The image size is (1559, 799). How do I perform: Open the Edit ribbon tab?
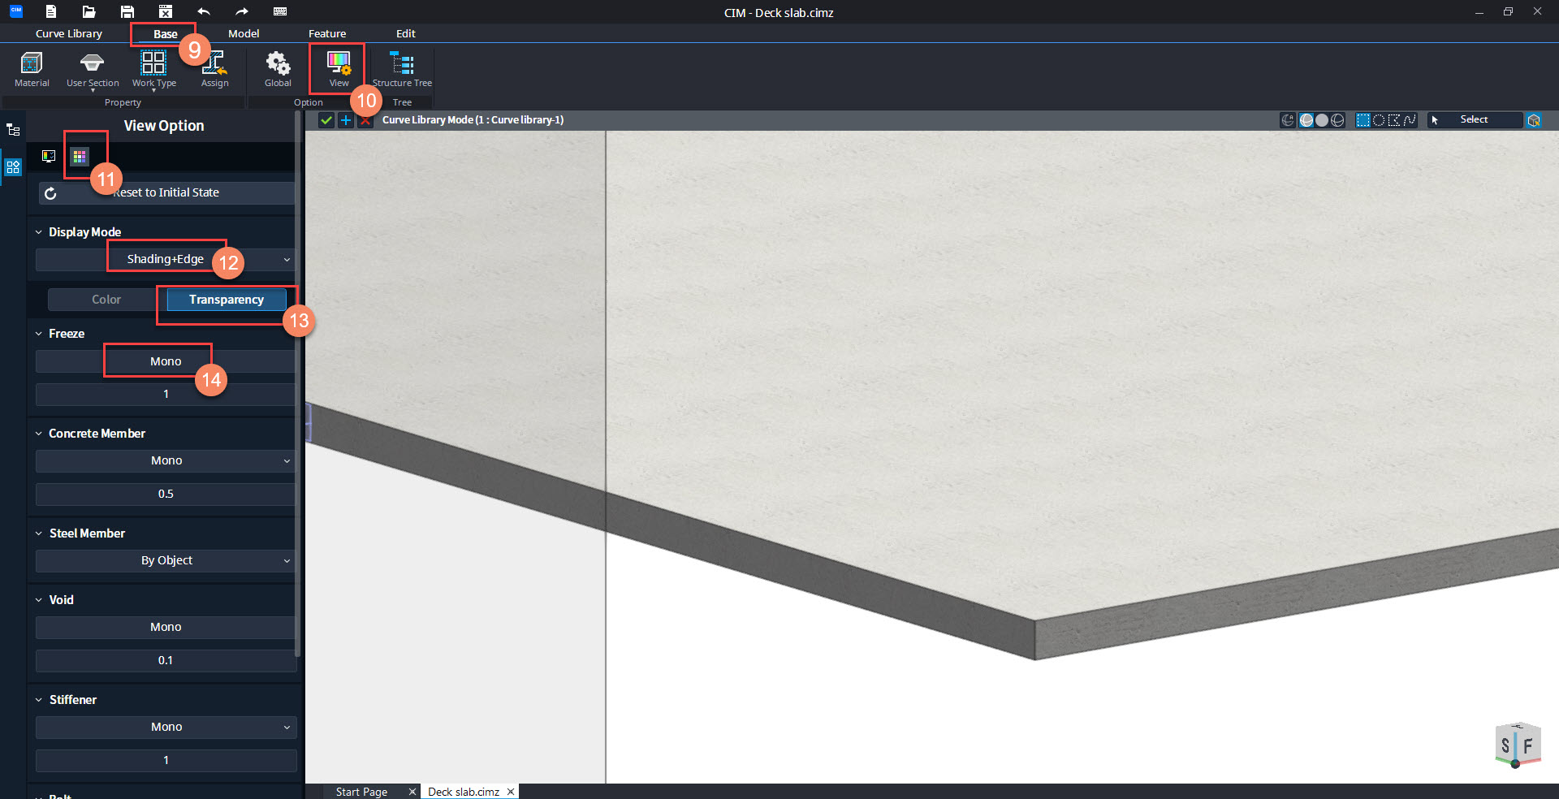pyautogui.click(x=406, y=33)
